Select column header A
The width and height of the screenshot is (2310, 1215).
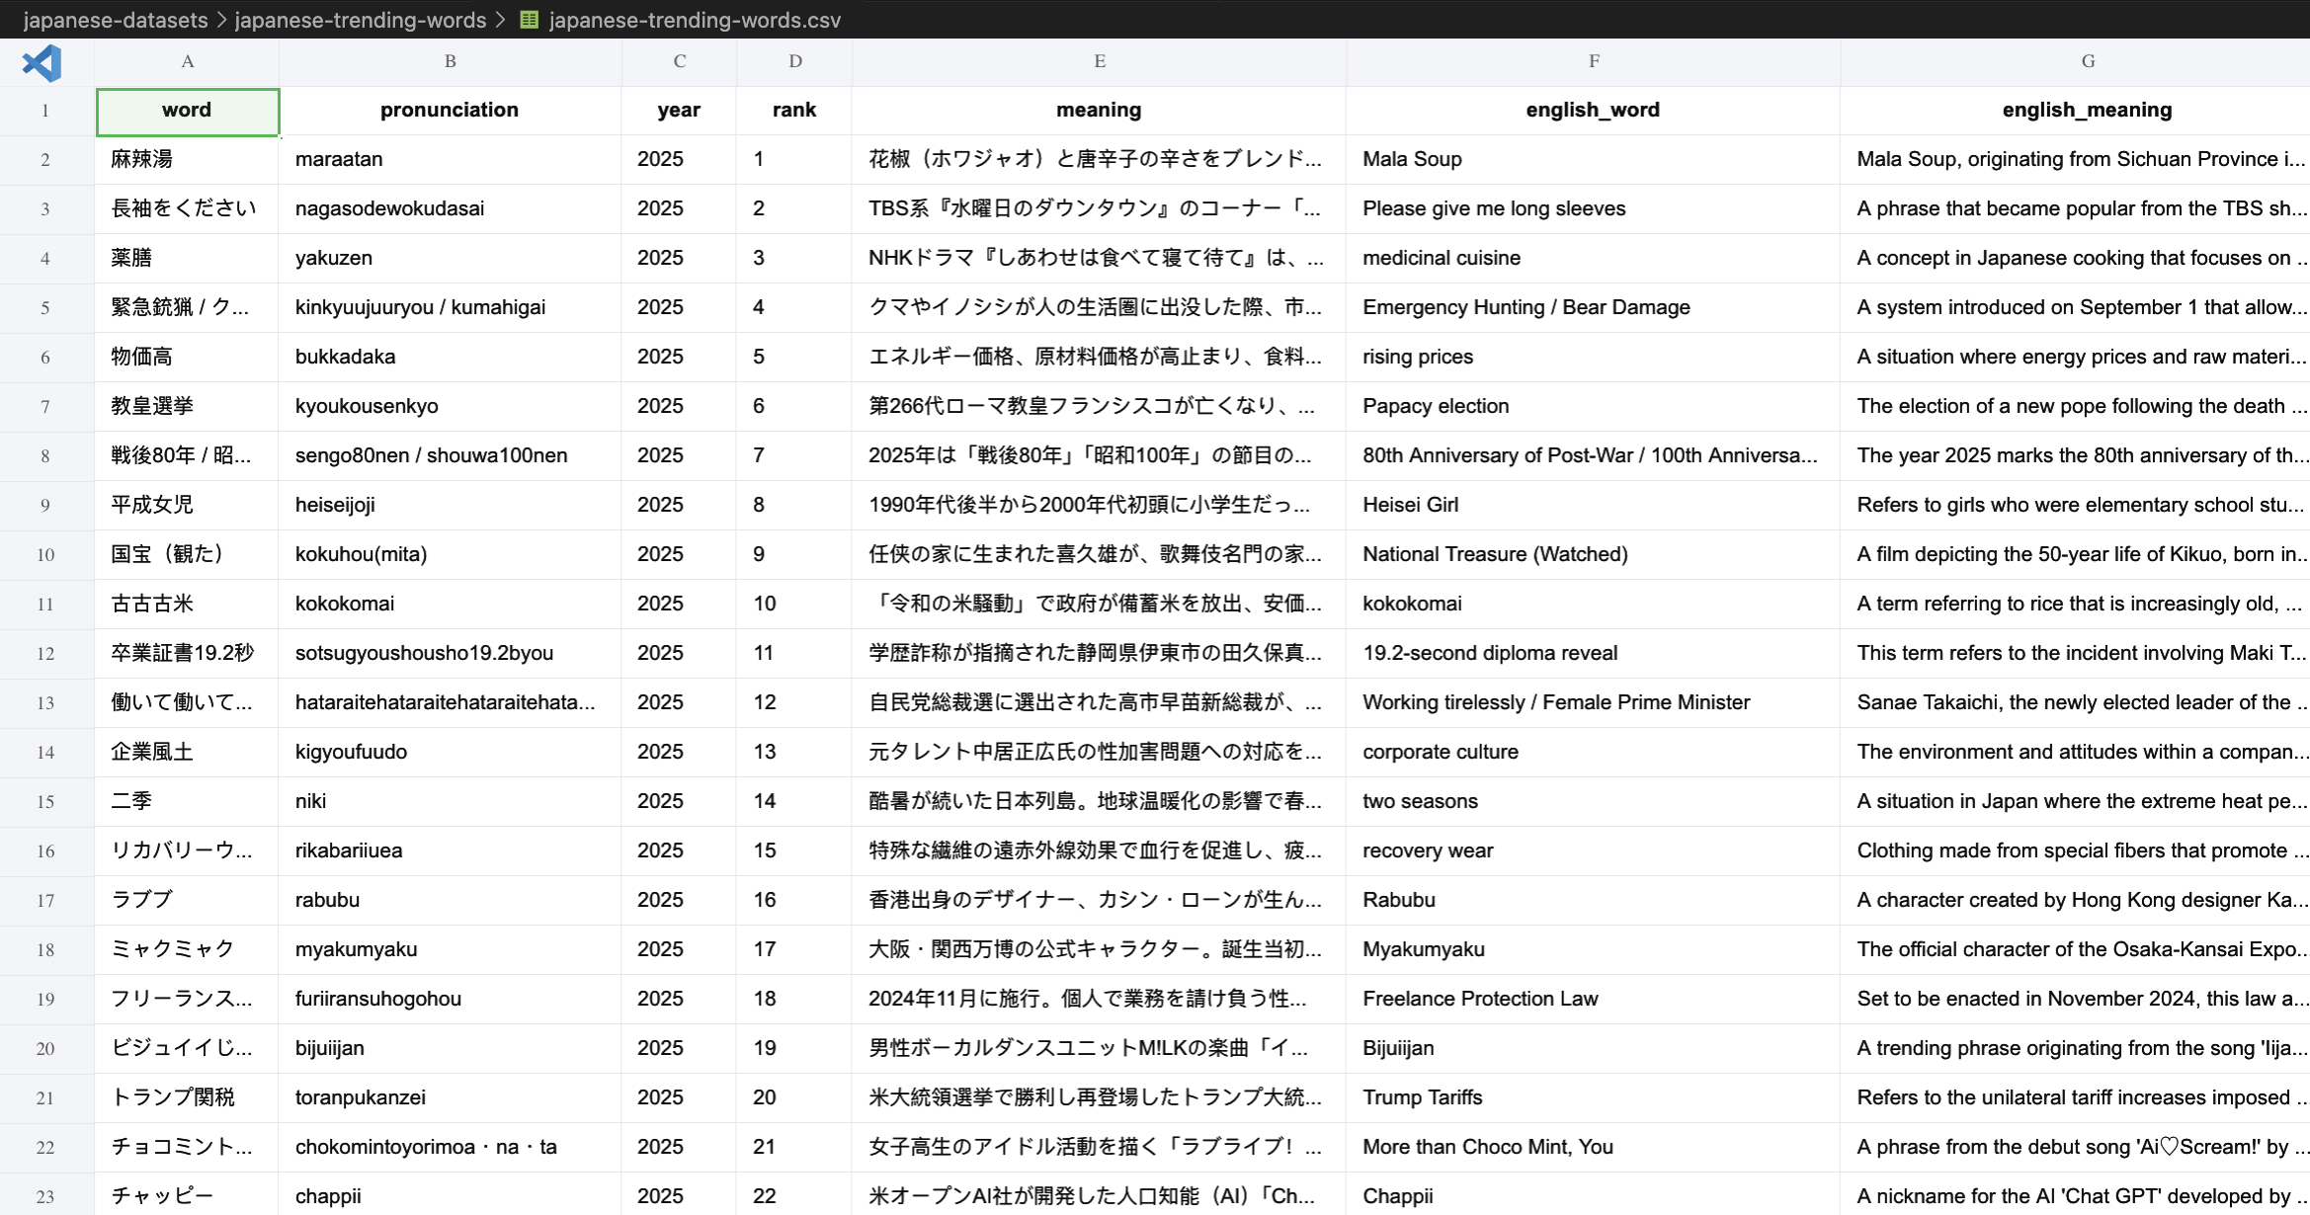(187, 60)
